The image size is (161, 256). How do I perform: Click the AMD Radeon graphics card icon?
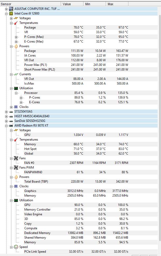(11, 126)
